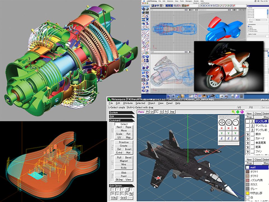Toggle the eye icon for 尾翼 object
Viewport: 269px width, 202px height.
(248, 147)
